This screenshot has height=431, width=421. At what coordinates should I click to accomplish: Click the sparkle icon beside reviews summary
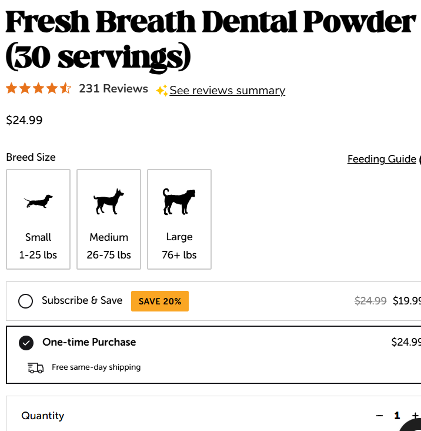pos(162,91)
